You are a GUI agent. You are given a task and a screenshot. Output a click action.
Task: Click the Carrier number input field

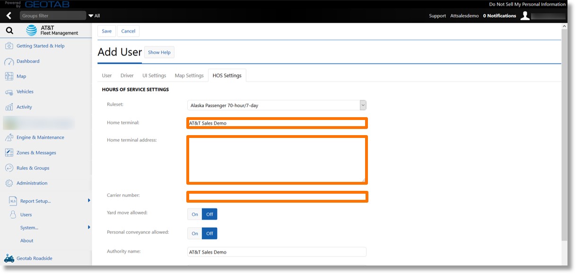277,197
